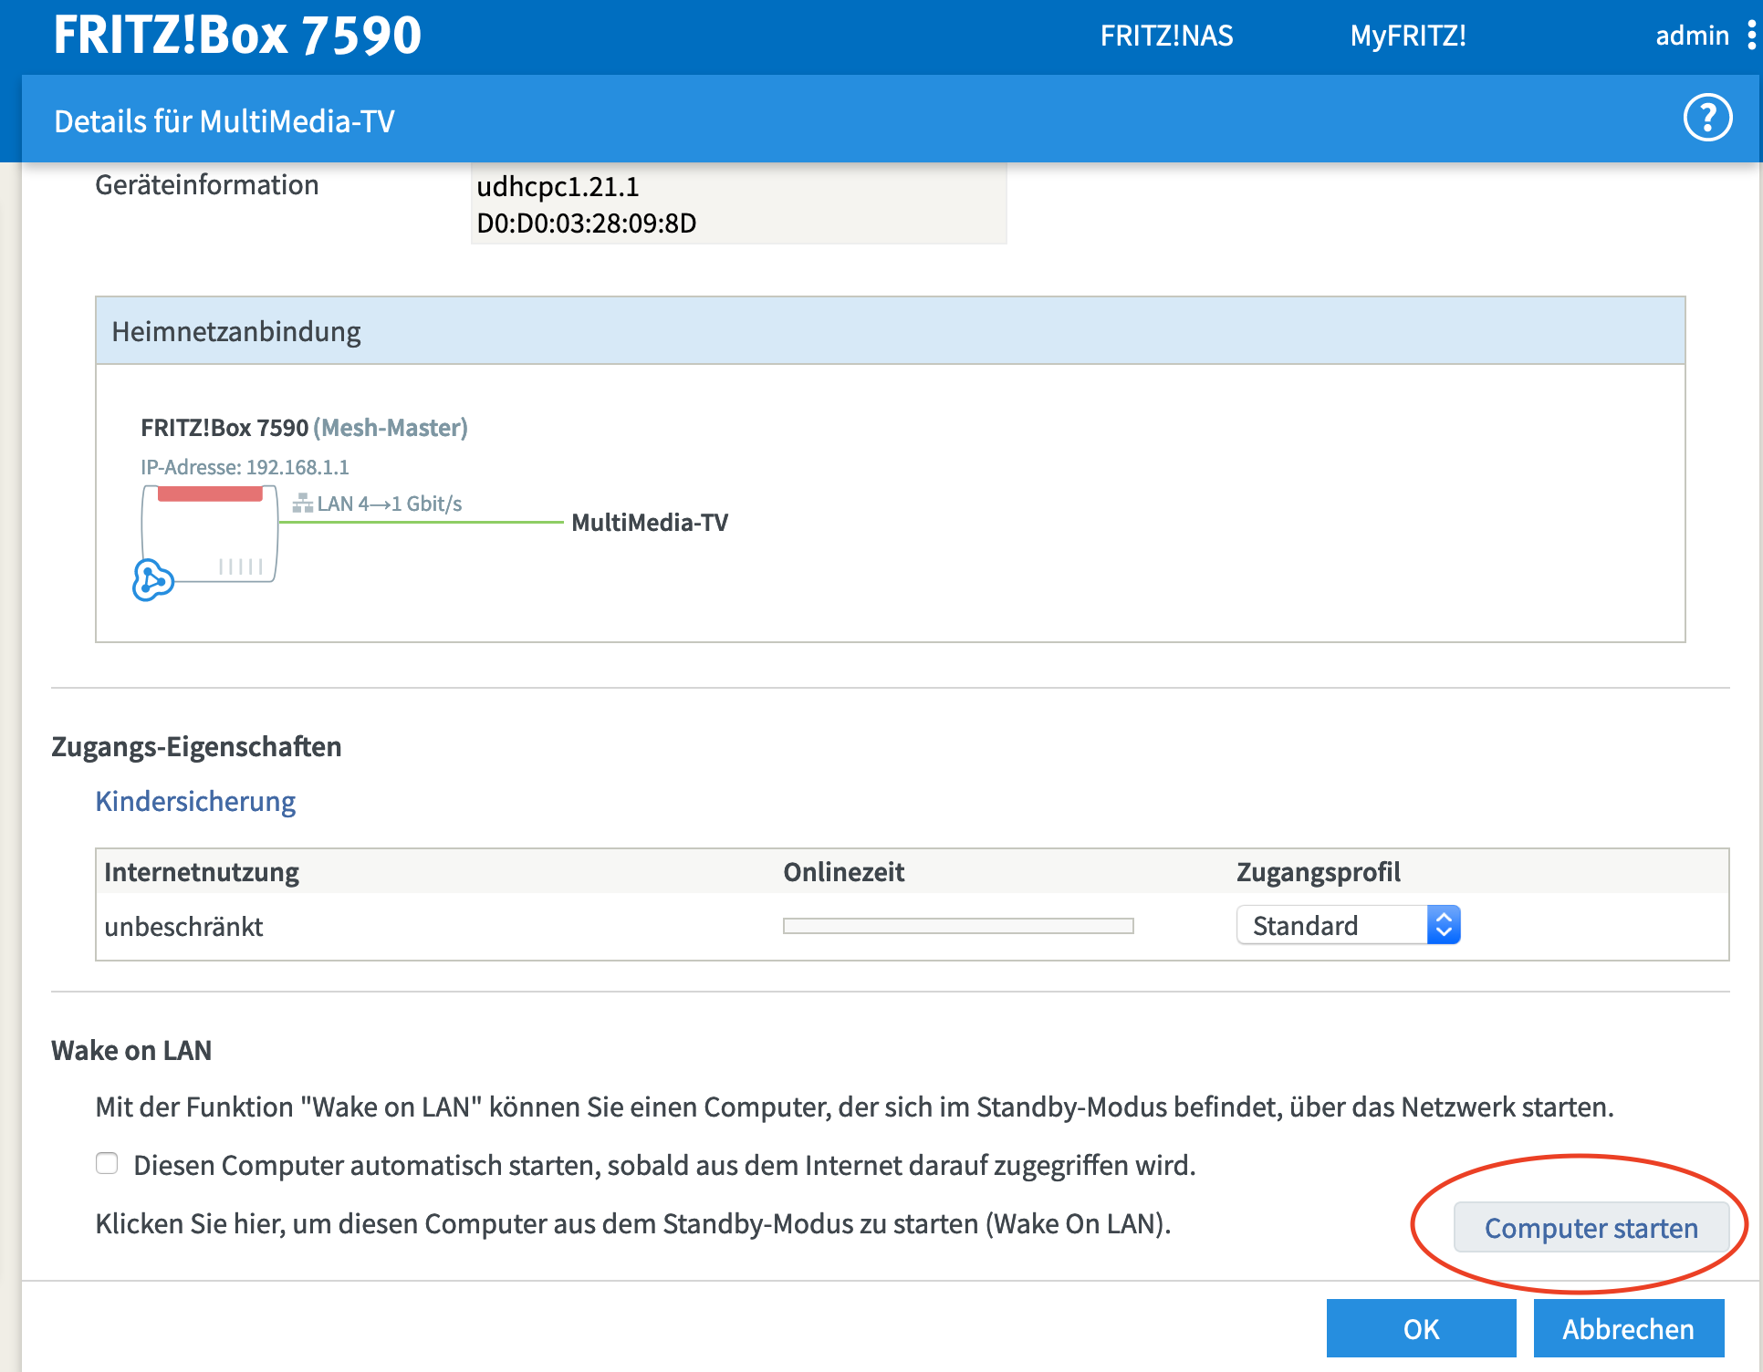Click the Computer starten button
This screenshot has height=1372, width=1763.
tap(1591, 1228)
